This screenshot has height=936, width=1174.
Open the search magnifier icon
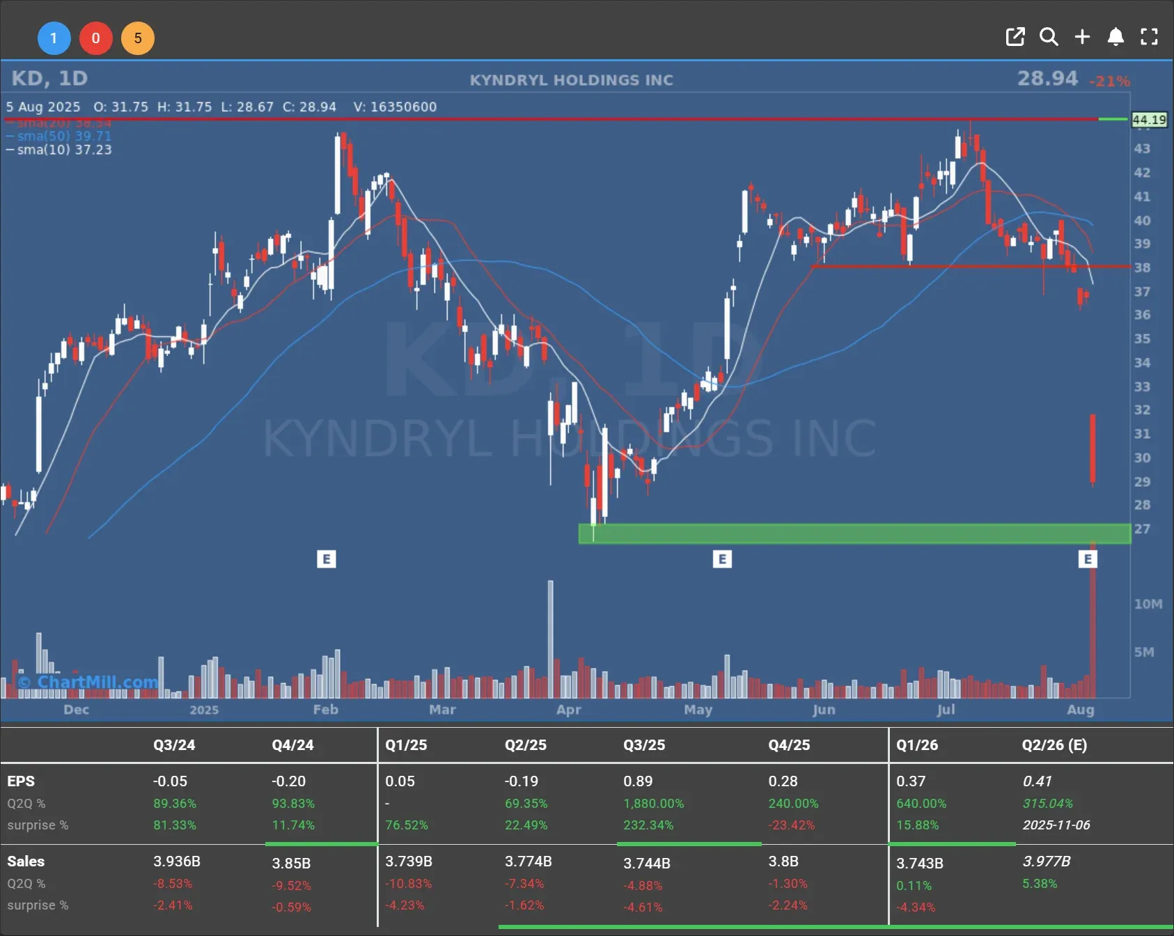pos(1049,37)
